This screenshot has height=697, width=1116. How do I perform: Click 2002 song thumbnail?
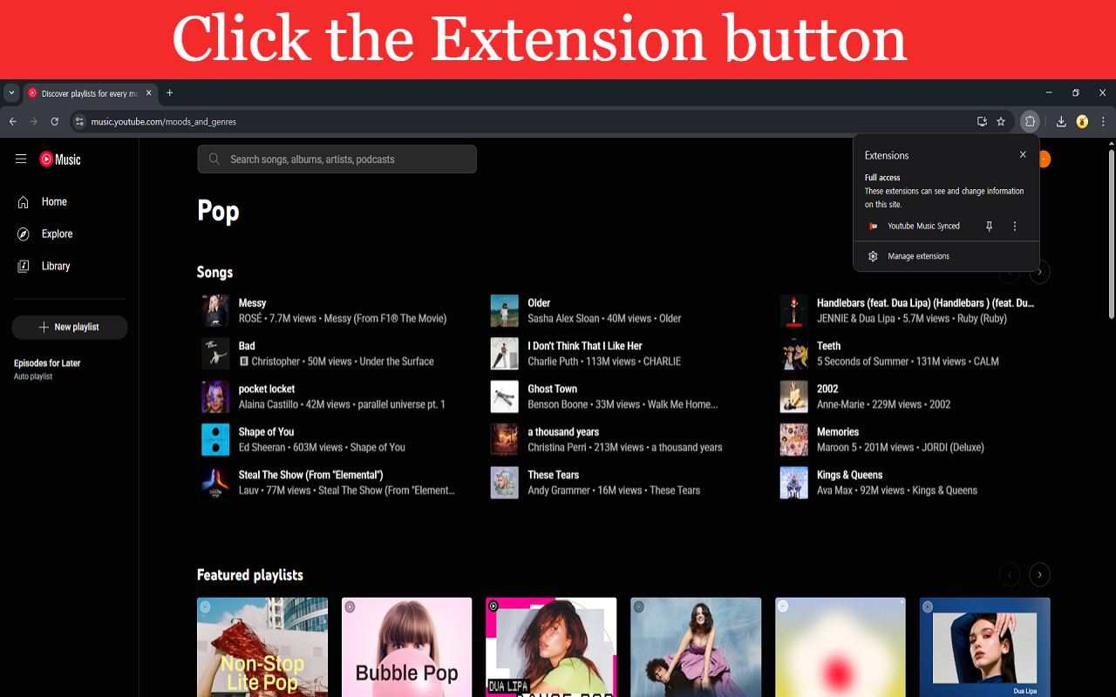pos(793,396)
